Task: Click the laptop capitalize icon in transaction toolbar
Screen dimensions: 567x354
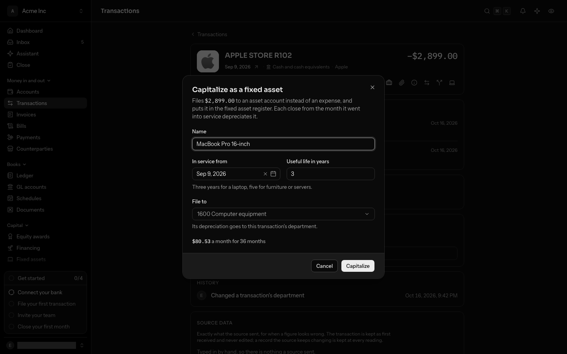Action: [x=452, y=83]
